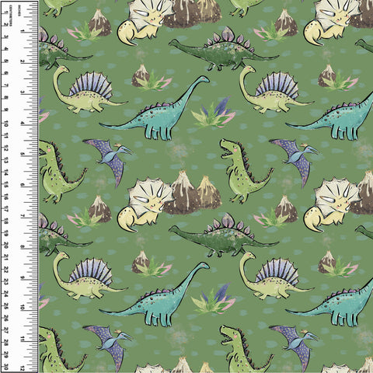
Task: Click the "CENTIMETERS" label on the ruler
Action: coord(11,16)
